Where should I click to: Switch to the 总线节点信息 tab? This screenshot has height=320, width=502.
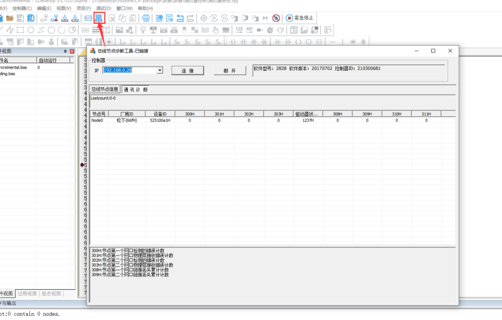tap(105, 89)
